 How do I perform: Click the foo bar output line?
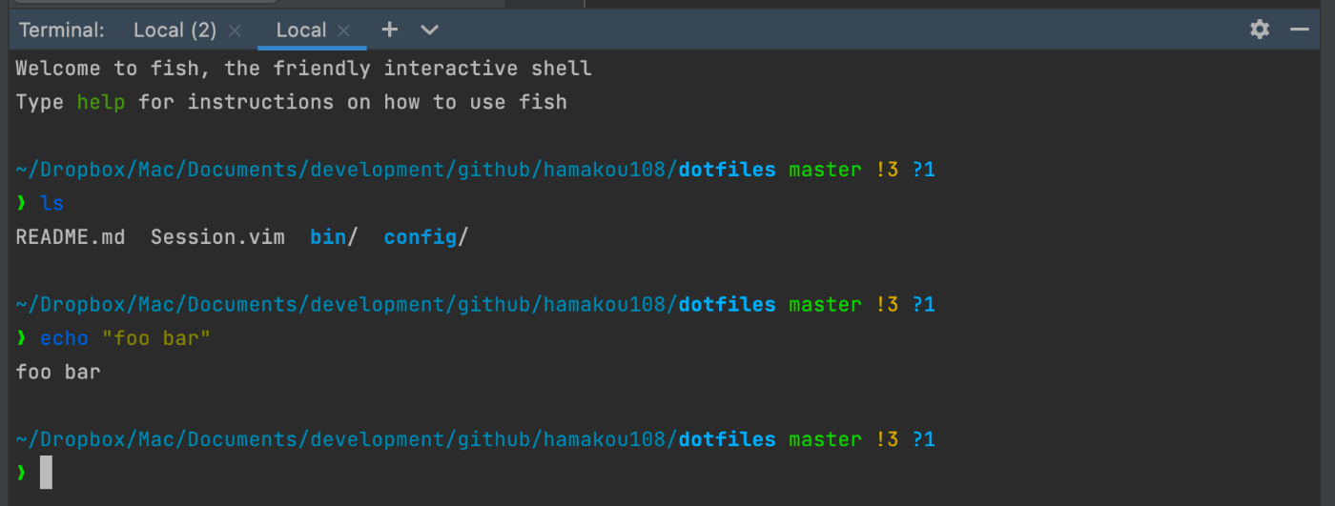[58, 372]
